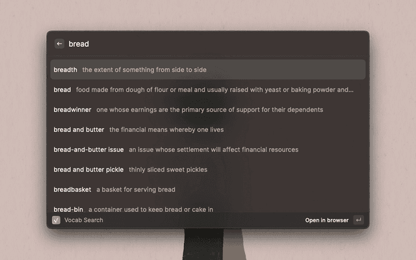Click the Vocab Search extension icon
The height and width of the screenshot is (260, 416).
[x=56, y=220]
